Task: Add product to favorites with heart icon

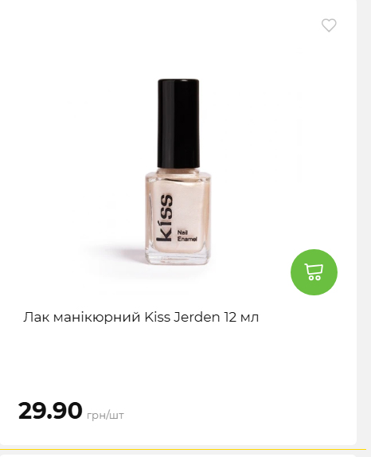Action: (329, 25)
